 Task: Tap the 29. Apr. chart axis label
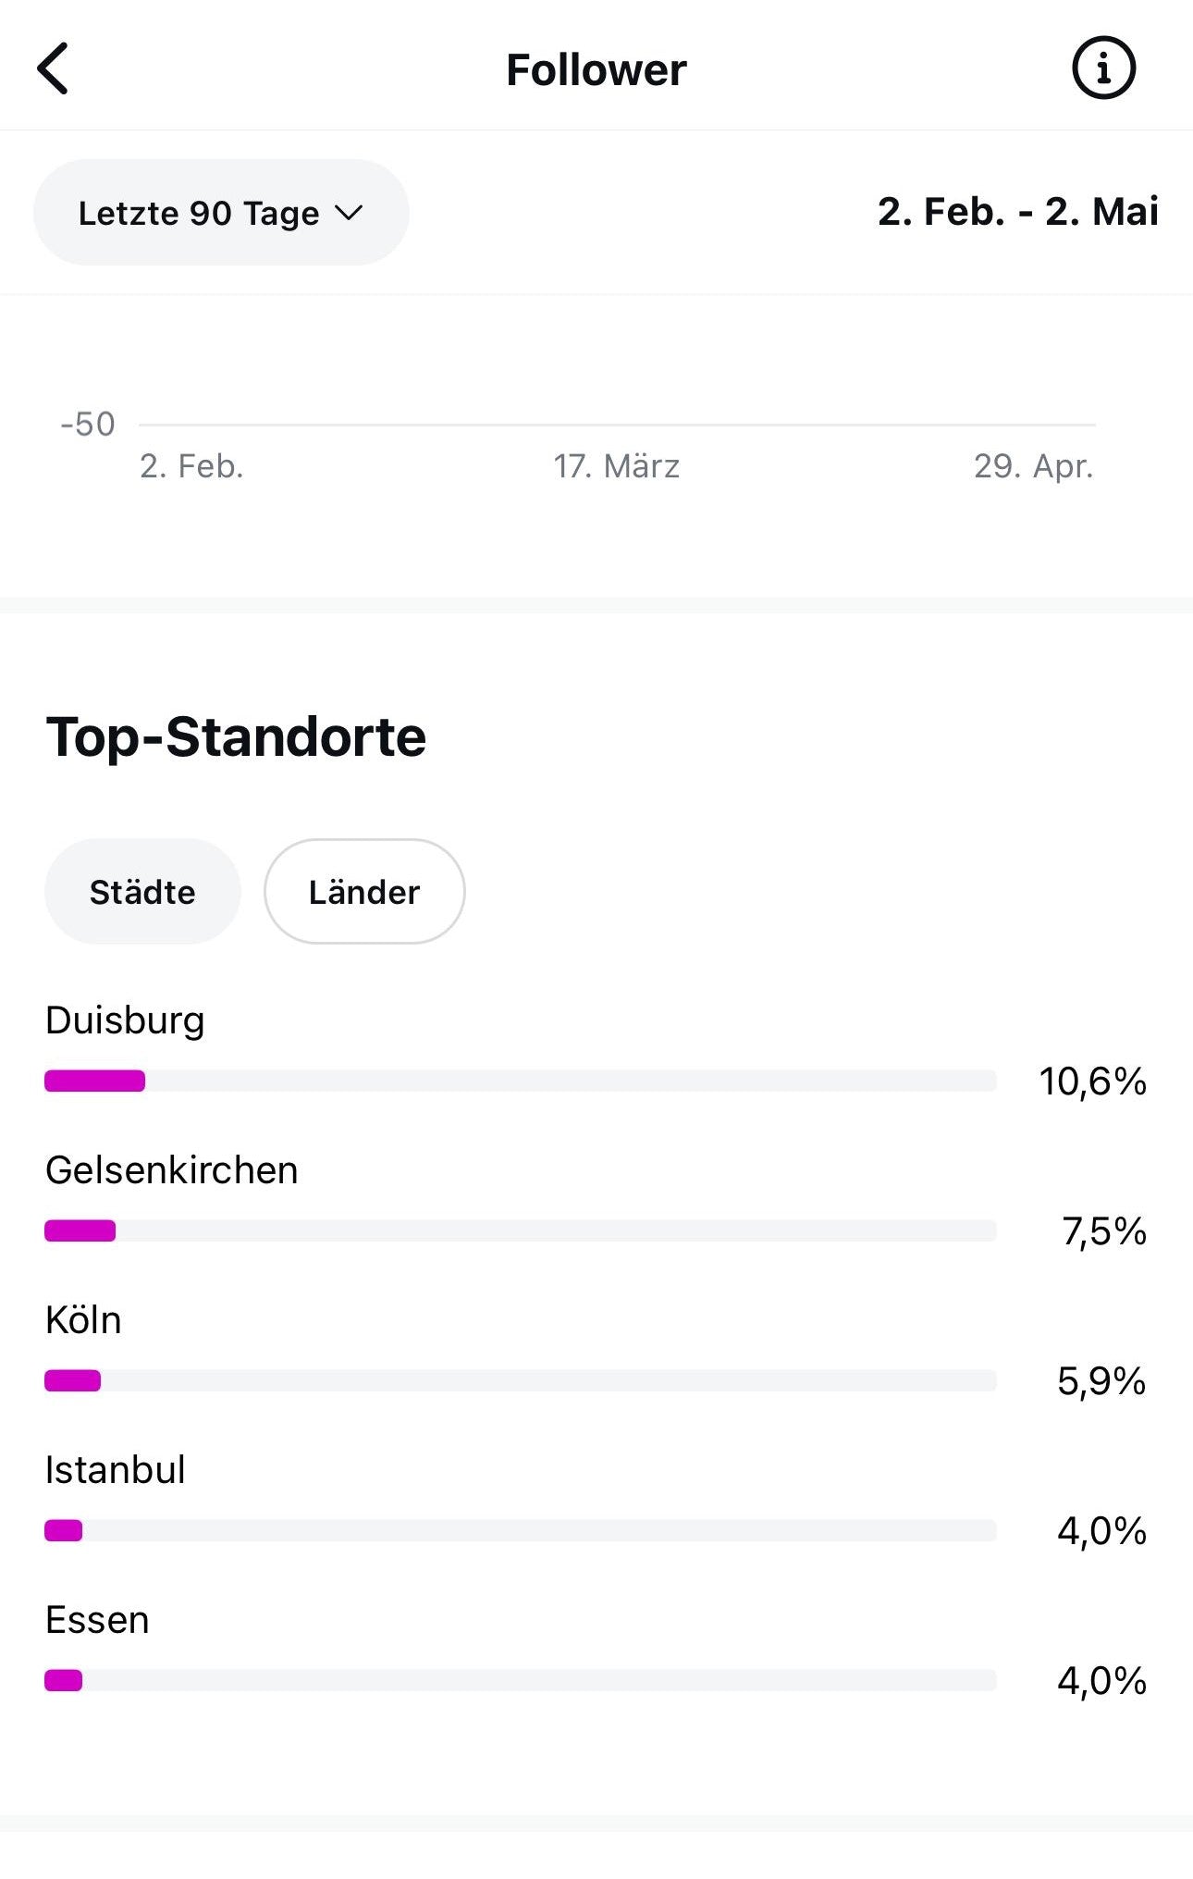(1033, 466)
